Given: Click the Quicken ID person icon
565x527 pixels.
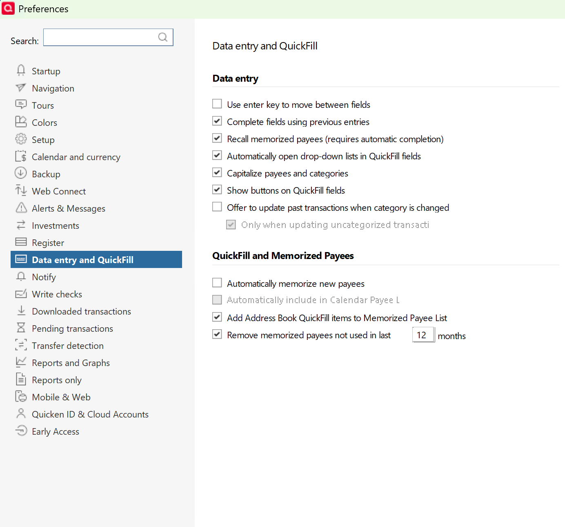Looking at the screenshot, I should pyautogui.click(x=21, y=414).
